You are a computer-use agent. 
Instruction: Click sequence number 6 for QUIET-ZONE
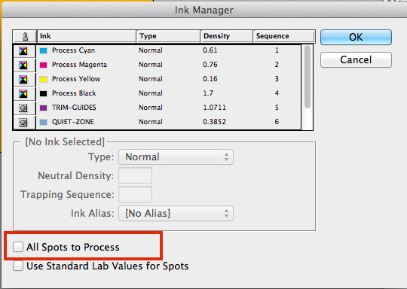pos(277,122)
